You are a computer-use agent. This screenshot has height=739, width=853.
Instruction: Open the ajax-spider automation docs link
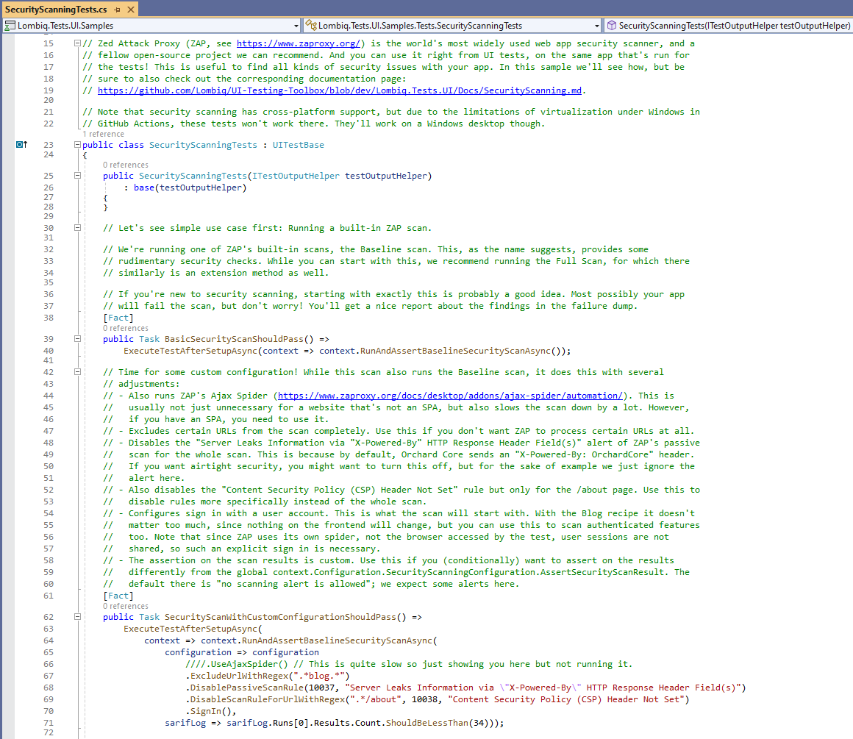(x=450, y=396)
